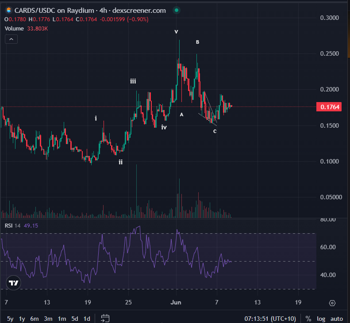Click the wave label A on chart
Viewport: 350px width, 323px height.
coord(181,114)
